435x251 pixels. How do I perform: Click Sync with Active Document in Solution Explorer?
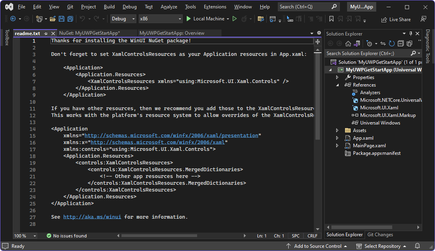383,43
